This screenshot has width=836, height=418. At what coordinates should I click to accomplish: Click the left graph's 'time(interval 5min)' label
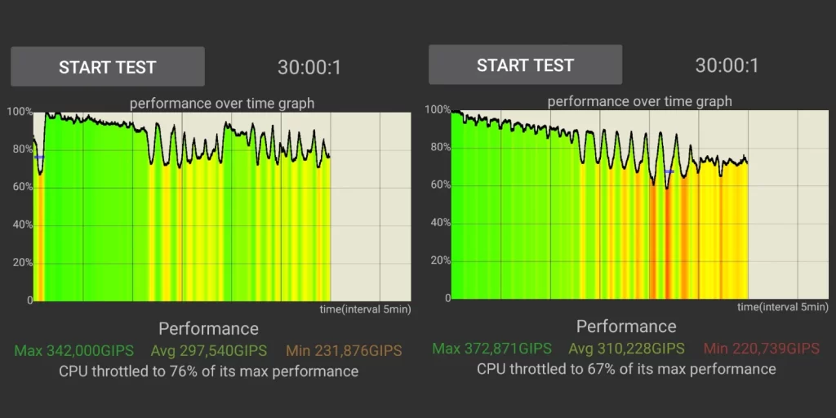coord(365,309)
